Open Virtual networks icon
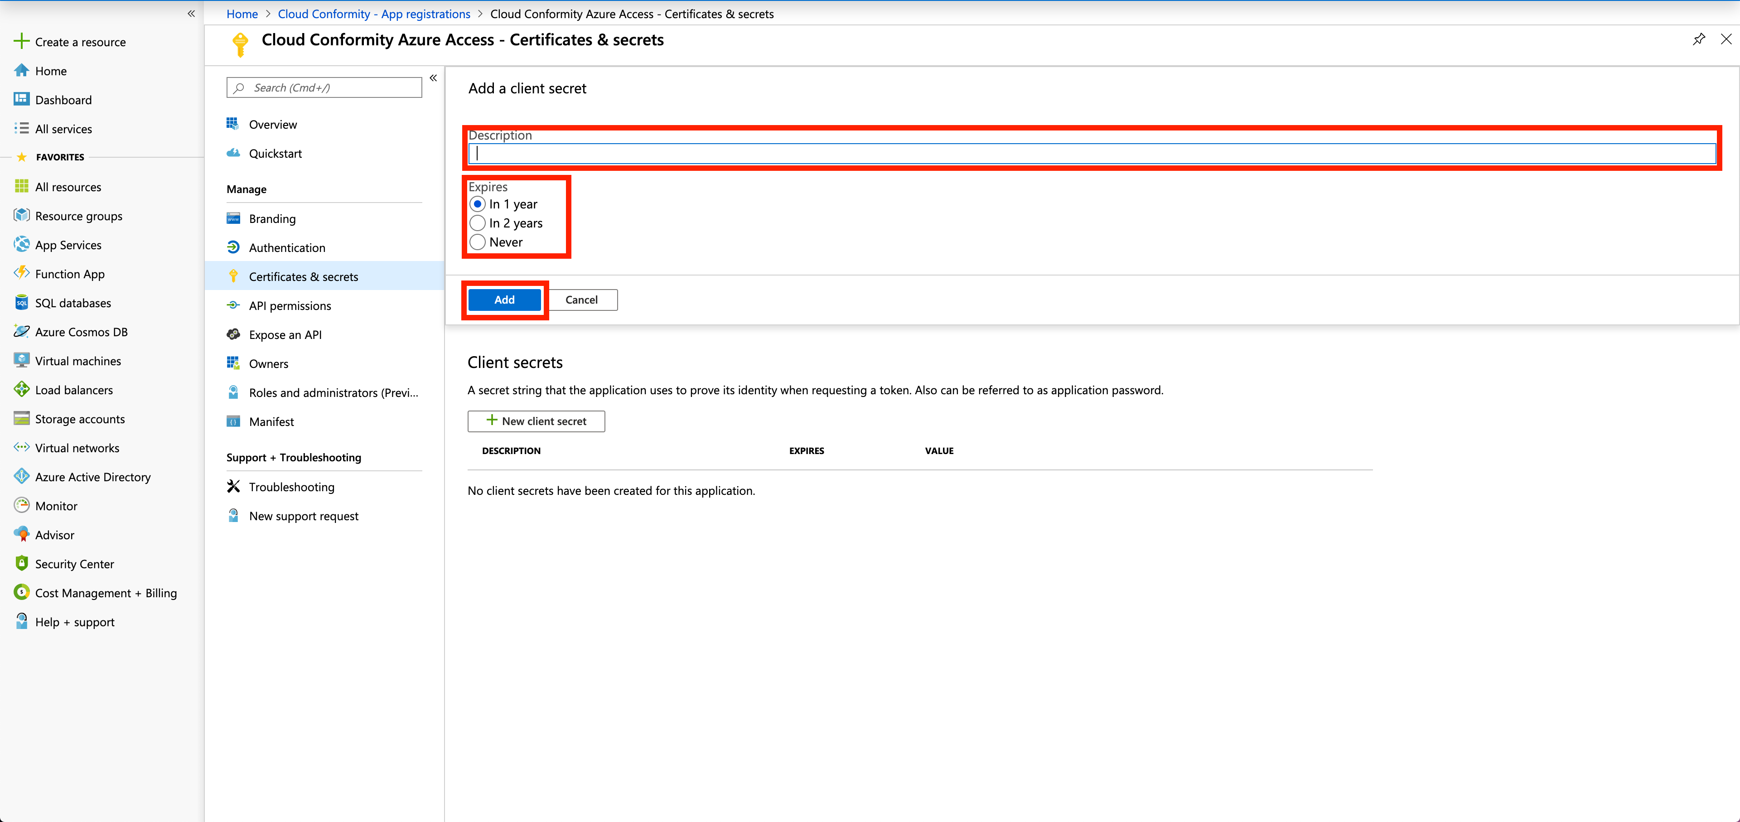The width and height of the screenshot is (1740, 822). (x=22, y=447)
